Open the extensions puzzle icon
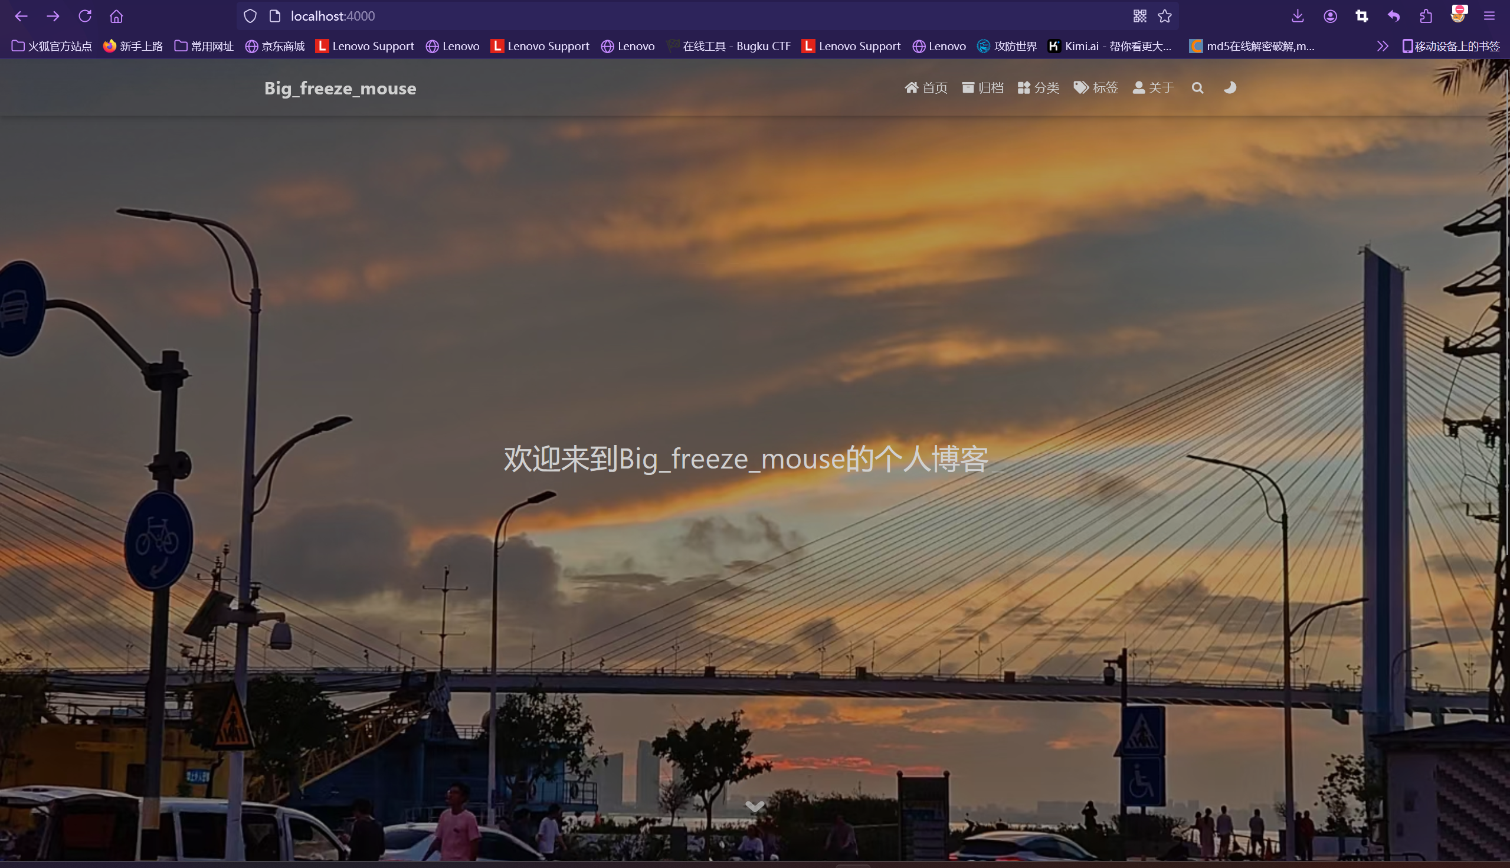Viewport: 1510px width, 868px height. 1426,16
